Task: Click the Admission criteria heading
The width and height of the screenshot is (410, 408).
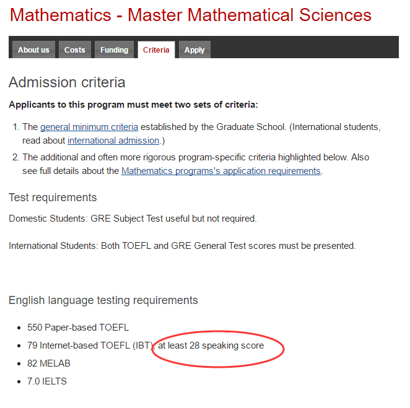Action: point(67,82)
